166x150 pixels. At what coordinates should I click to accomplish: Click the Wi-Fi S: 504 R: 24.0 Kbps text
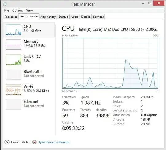[36, 91]
